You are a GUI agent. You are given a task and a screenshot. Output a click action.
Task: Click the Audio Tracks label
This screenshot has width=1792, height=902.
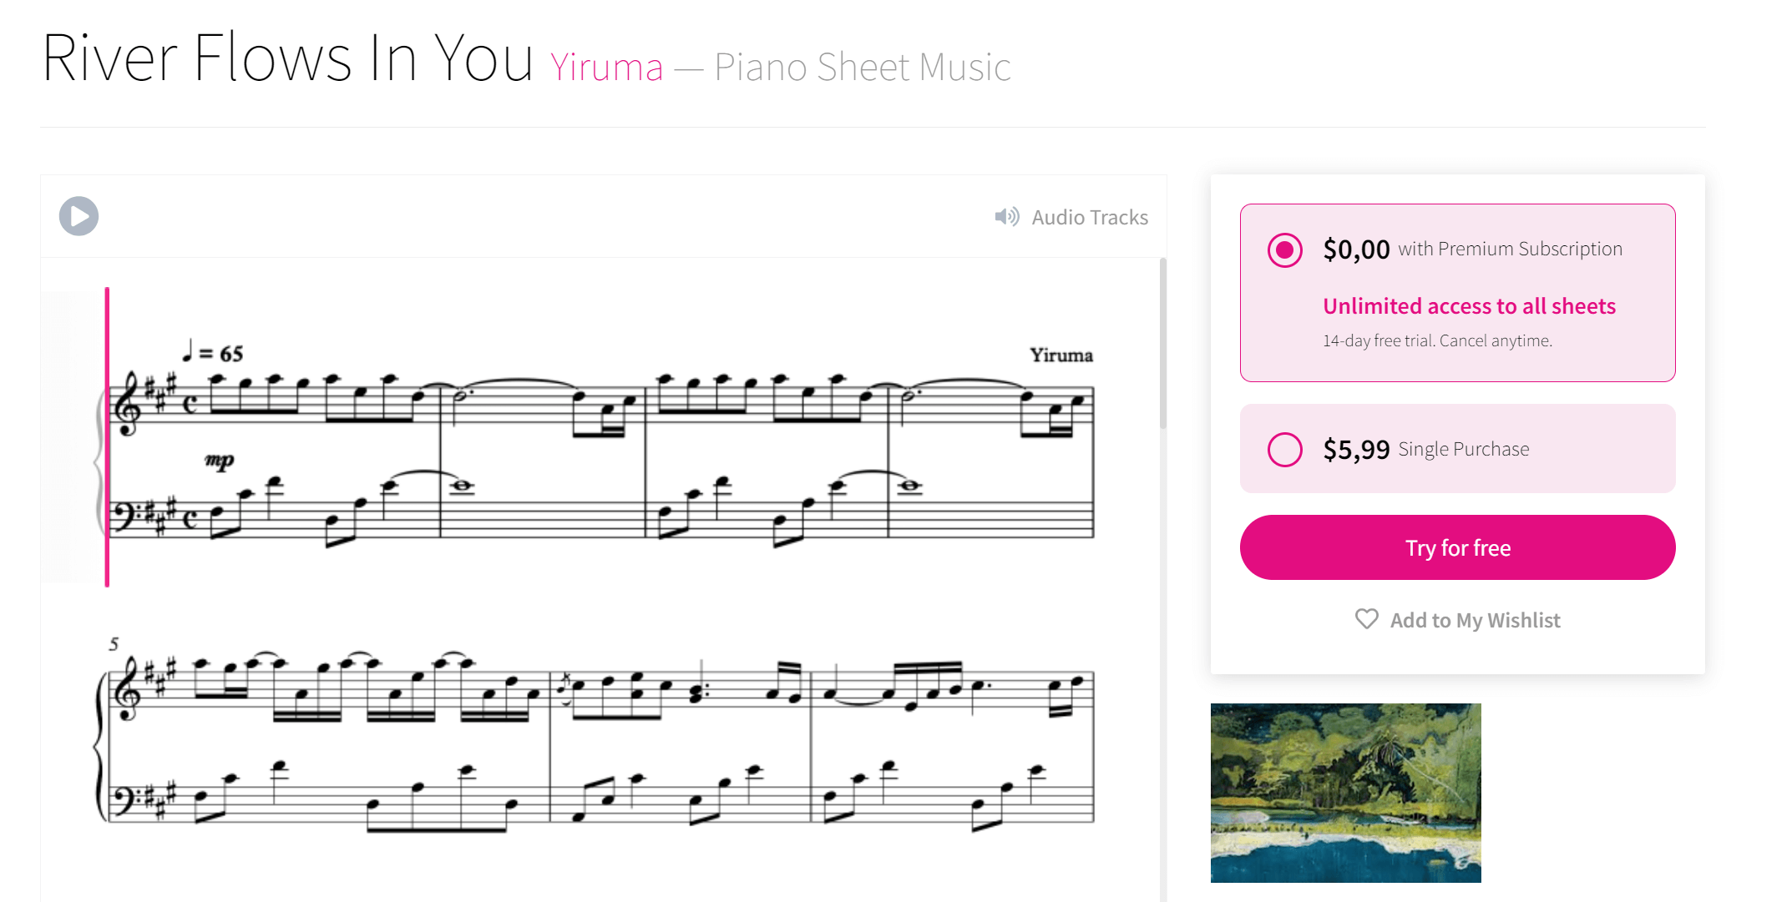tap(1090, 217)
